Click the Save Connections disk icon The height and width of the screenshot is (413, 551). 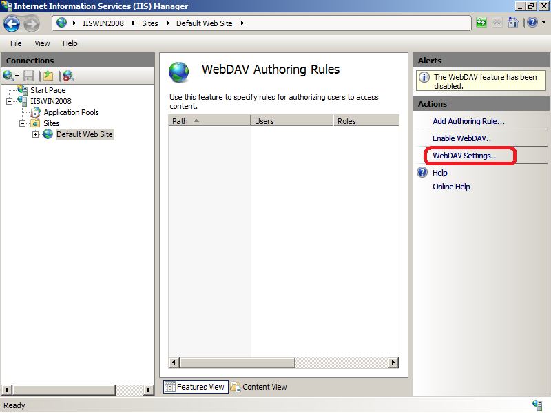[x=28, y=76]
